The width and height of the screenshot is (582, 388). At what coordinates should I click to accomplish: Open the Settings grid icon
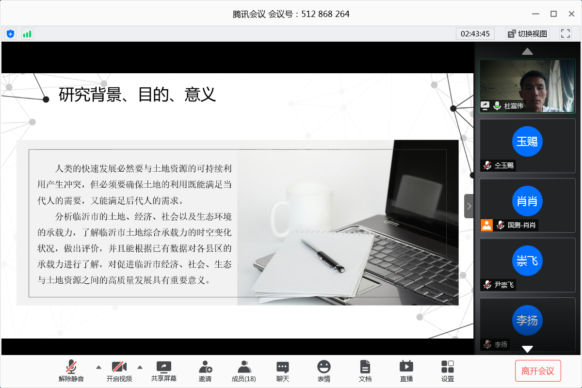pos(448,371)
